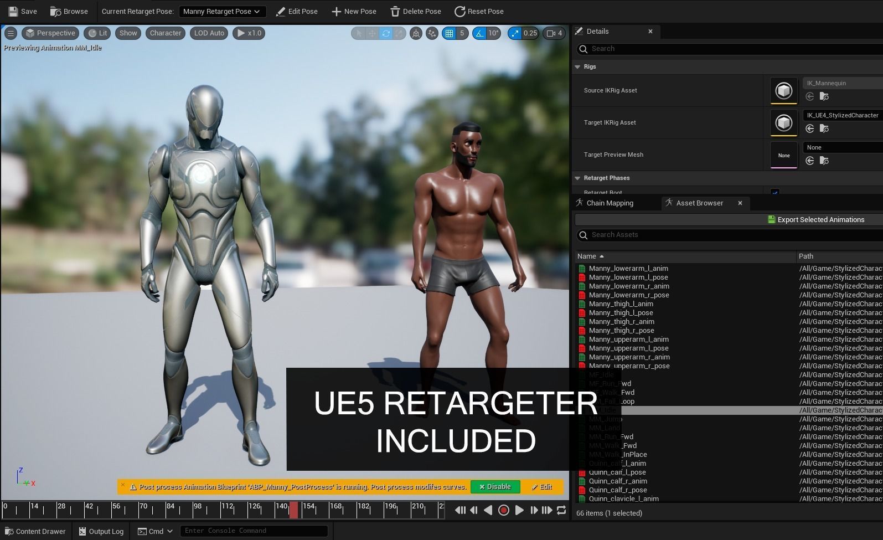Open the viewport hamburger options menu
The width and height of the screenshot is (883, 540).
[11, 33]
